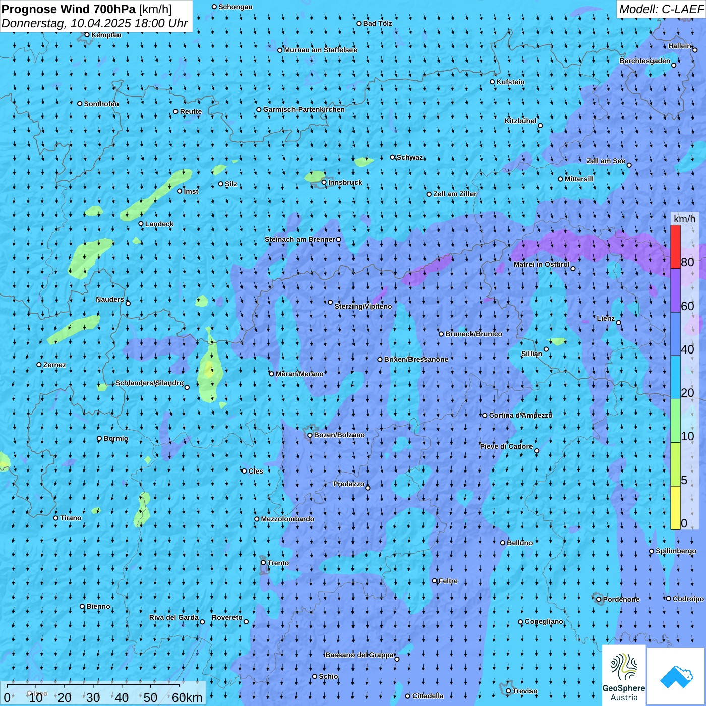Click the Predazzo label
The height and width of the screenshot is (706, 706).
coord(348,484)
